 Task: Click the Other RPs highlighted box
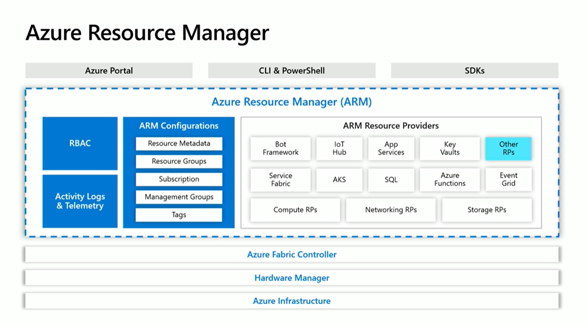pyautogui.click(x=509, y=149)
